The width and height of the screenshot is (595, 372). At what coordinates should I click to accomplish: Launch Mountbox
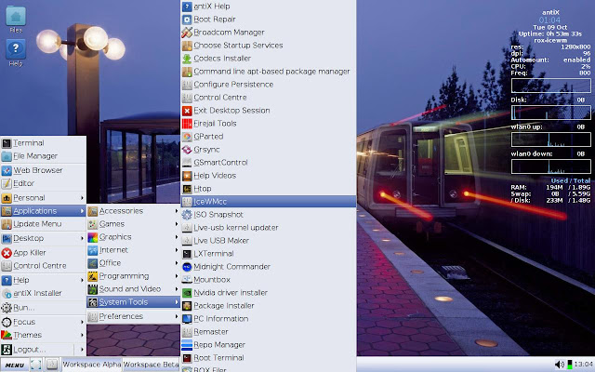[x=269, y=280]
